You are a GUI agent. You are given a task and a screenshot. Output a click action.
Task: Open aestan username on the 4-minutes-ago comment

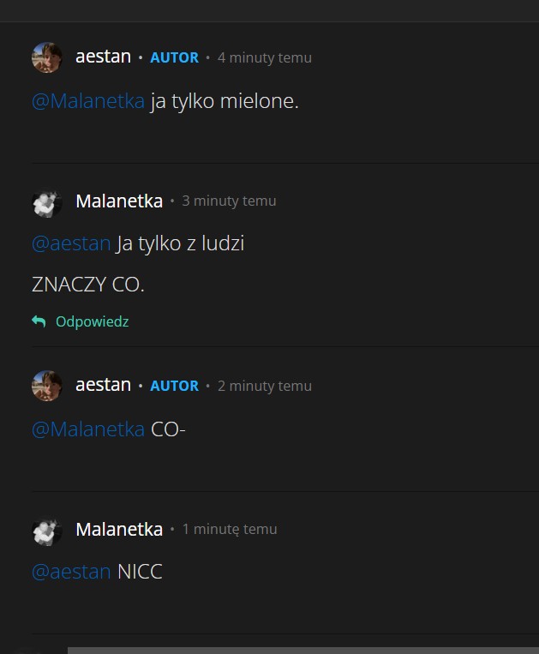(x=103, y=57)
